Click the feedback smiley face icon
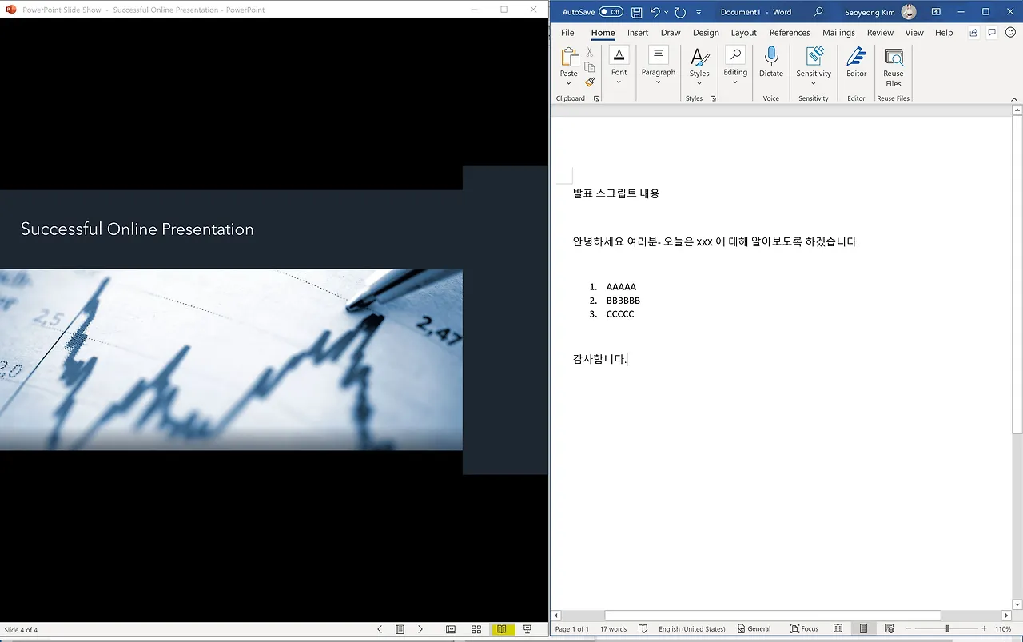 click(x=1010, y=33)
